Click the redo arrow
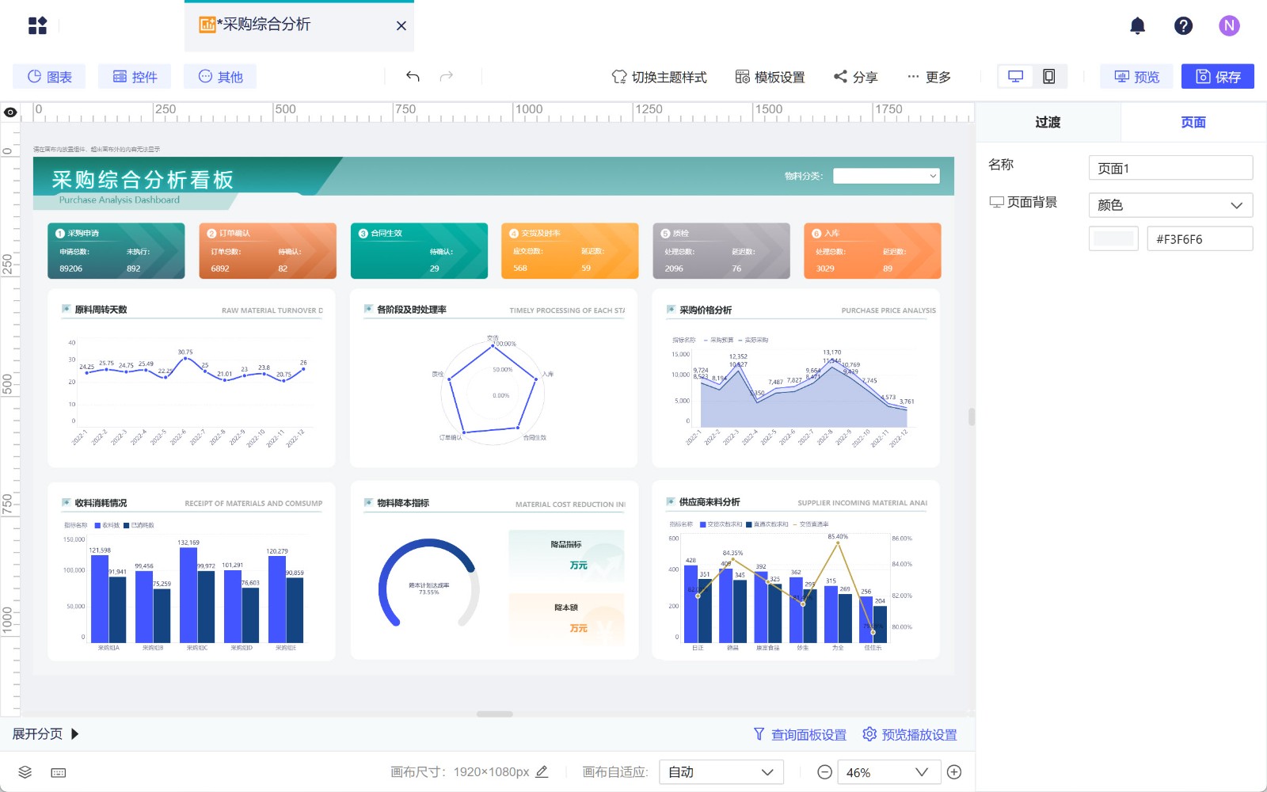This screenshot has width=1267, height=792. 447,76
